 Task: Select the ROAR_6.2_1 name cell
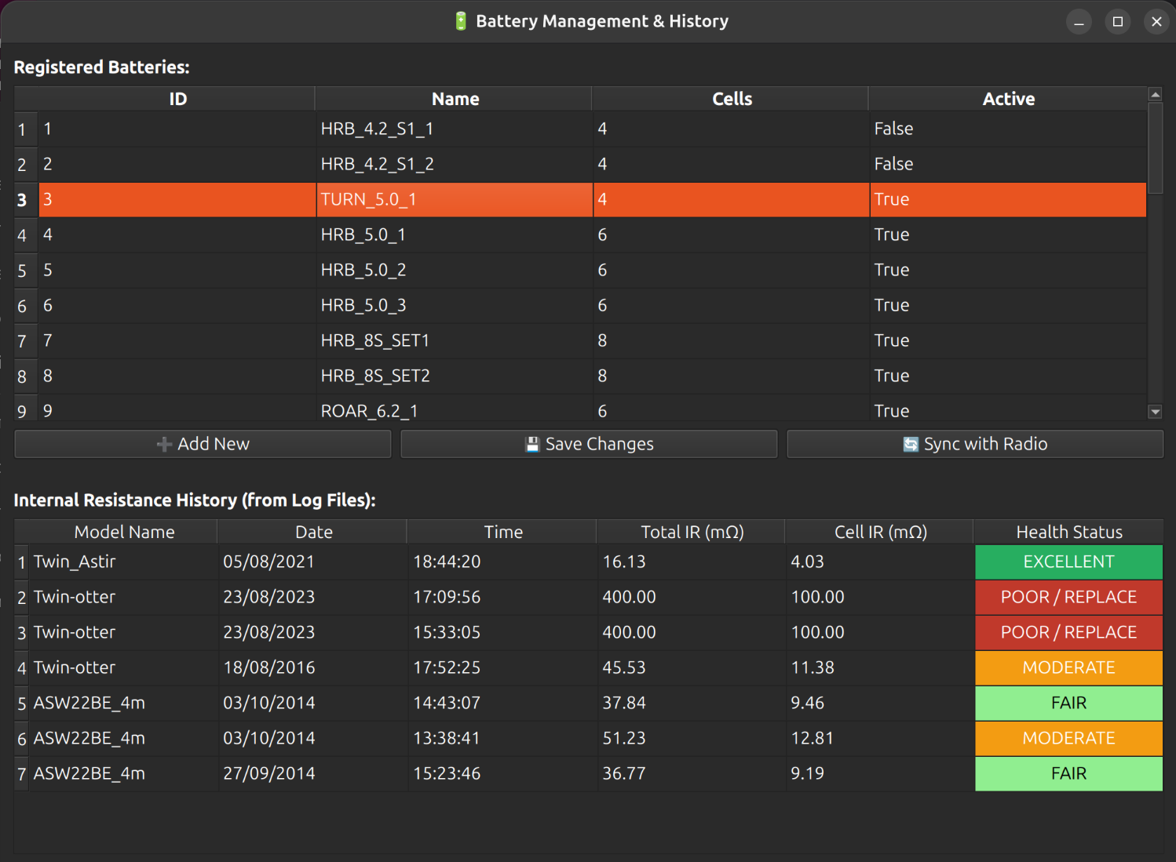point(455,409)
